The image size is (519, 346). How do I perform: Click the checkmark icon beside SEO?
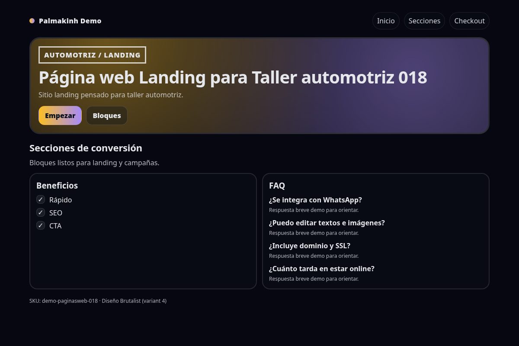[x=41, y=212]
